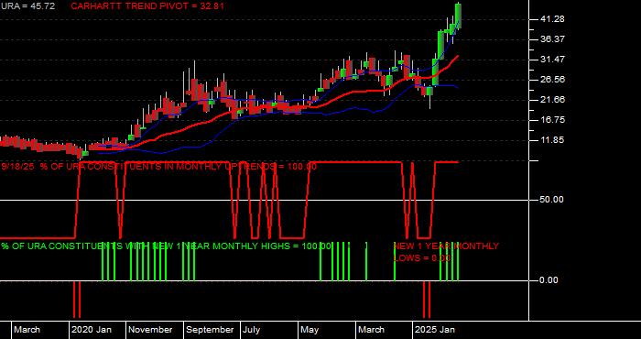The height and width of the screenshot is (339, 641).
Task: Click the September time axis label
Action: point(210,330)
